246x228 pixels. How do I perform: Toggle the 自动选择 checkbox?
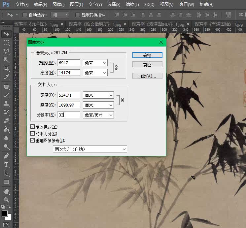(x=24, y=15)
